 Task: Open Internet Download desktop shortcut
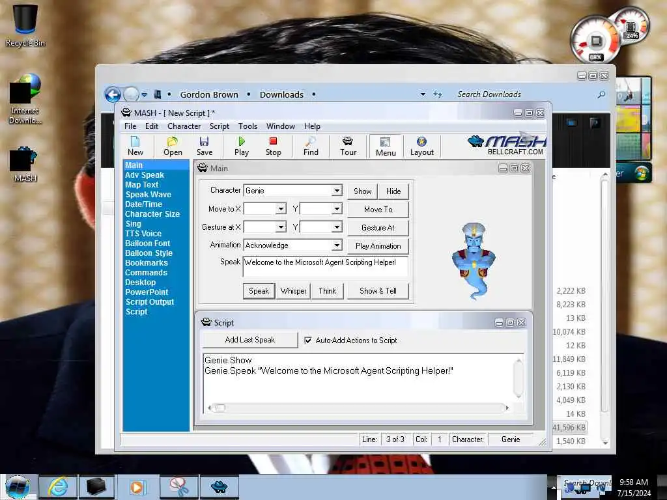25,99
